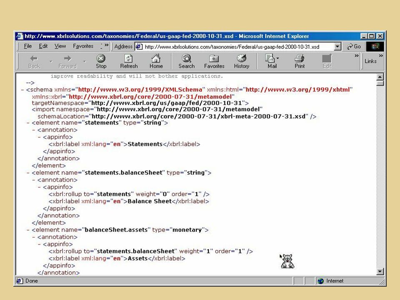Screen dimensions: 400x300
Task: Show more menu bar items chevron
Action: (107, 45)
